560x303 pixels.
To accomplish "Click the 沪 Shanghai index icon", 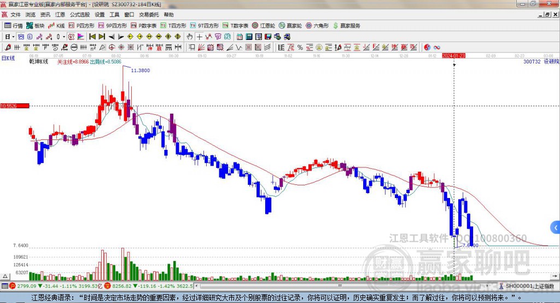I will click(x=13, y=286).
